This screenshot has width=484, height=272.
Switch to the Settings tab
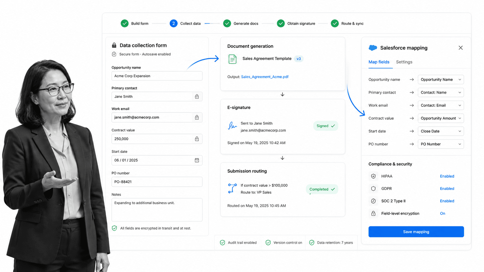tap(404, 62)
